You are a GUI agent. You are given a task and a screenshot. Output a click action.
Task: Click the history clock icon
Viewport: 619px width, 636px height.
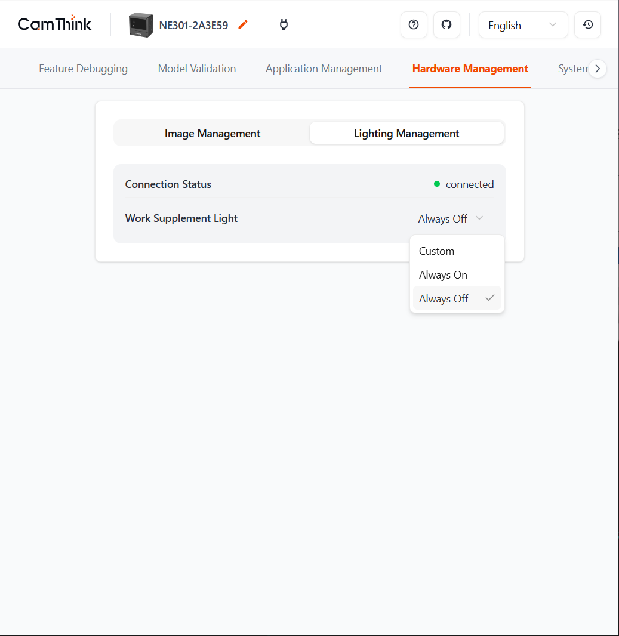pos(587,25)
